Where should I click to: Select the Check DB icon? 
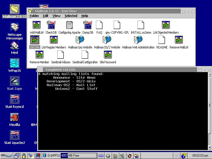(51, 25)
